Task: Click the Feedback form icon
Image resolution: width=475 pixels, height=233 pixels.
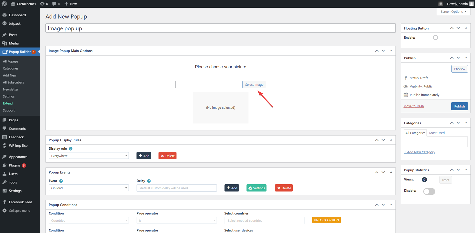Action: point(4,137)
